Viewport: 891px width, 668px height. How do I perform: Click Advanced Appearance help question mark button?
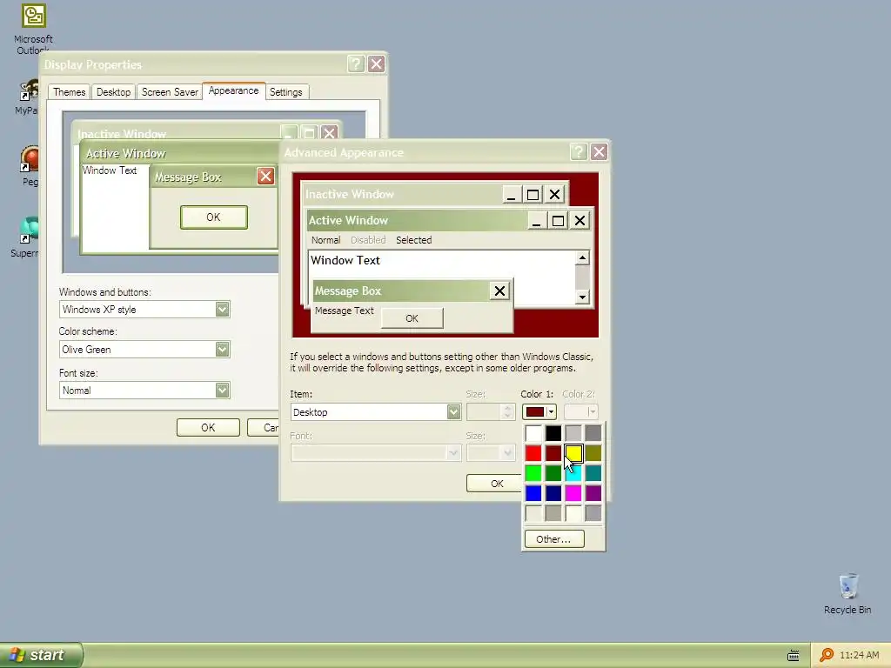(578, 151)
